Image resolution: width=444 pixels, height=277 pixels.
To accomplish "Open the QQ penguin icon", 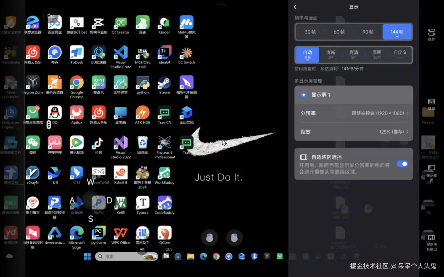I will 55,115.
